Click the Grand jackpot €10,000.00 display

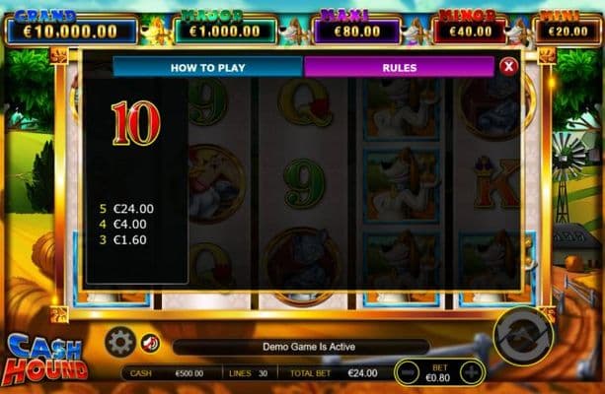tap(71, 31)
